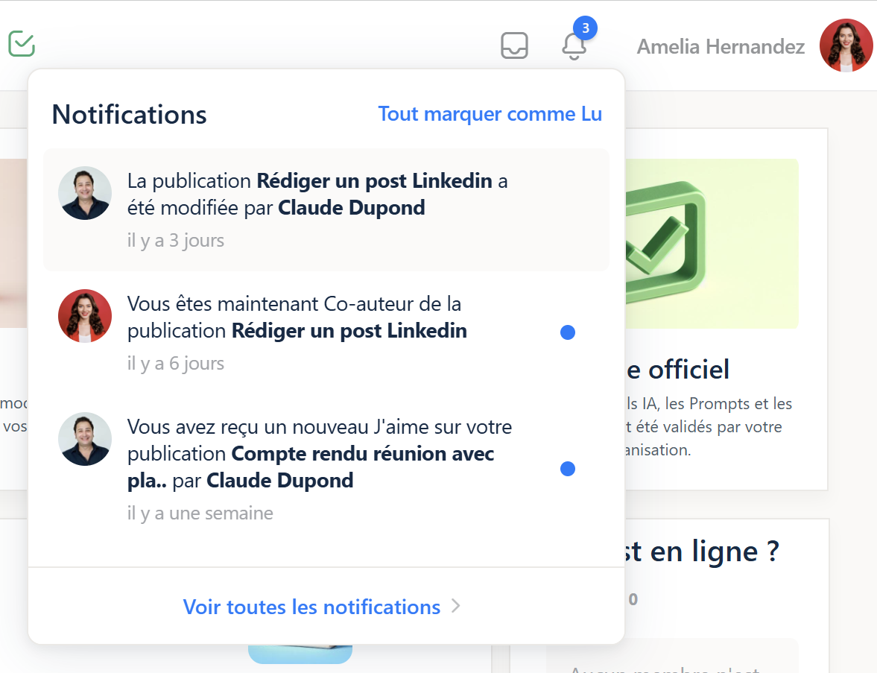Toggle unread dot on the J'aime notification
877x673 pixels.
[x=568, y=469]
